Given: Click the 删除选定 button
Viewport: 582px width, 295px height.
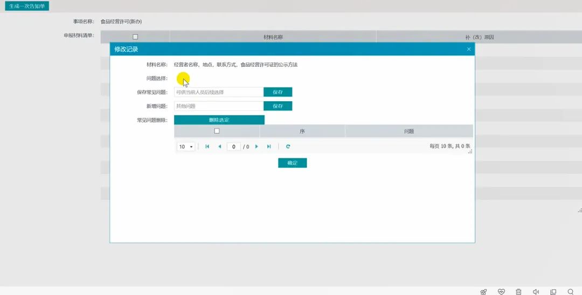Looking at the screenshot, I should click(219, 120).
